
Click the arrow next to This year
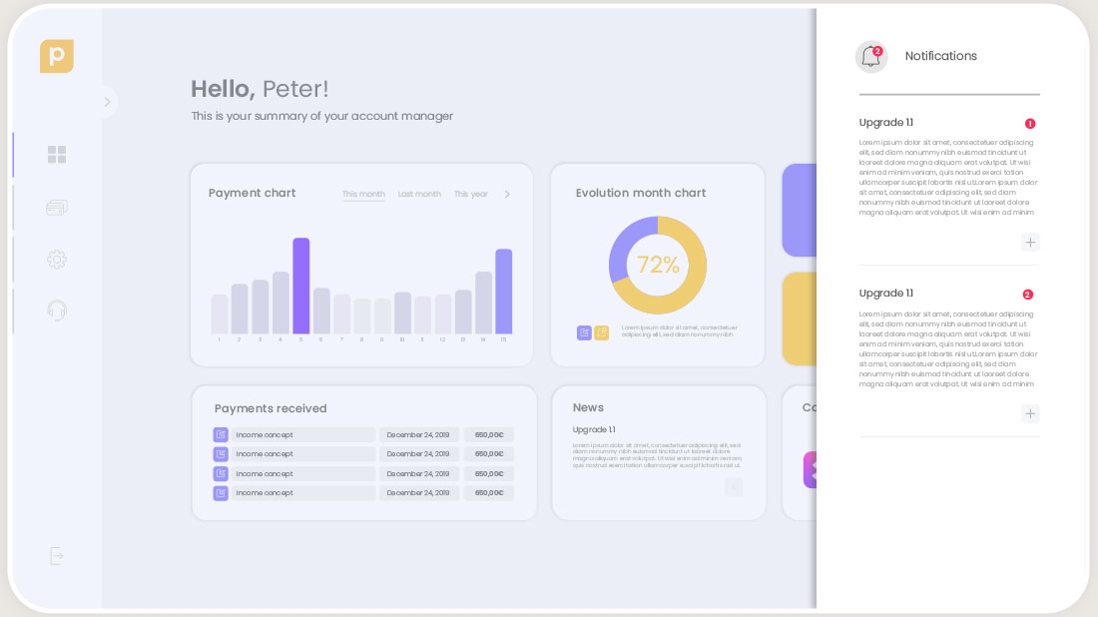pyautogui.click(x=507, y=195)
